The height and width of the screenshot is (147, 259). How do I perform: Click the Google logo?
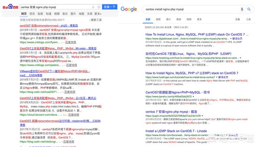click(x=129, y=9)
